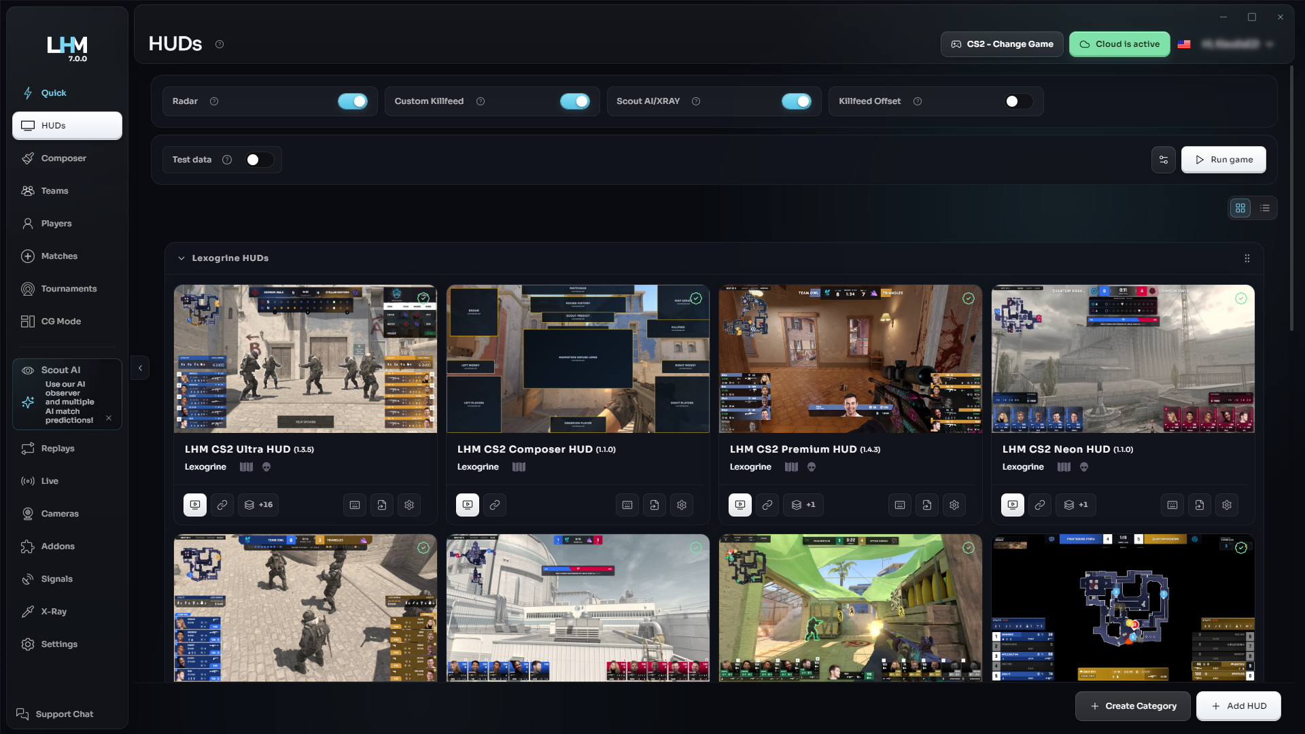Disable the Custom Killfeed switch

pos(575,101)
